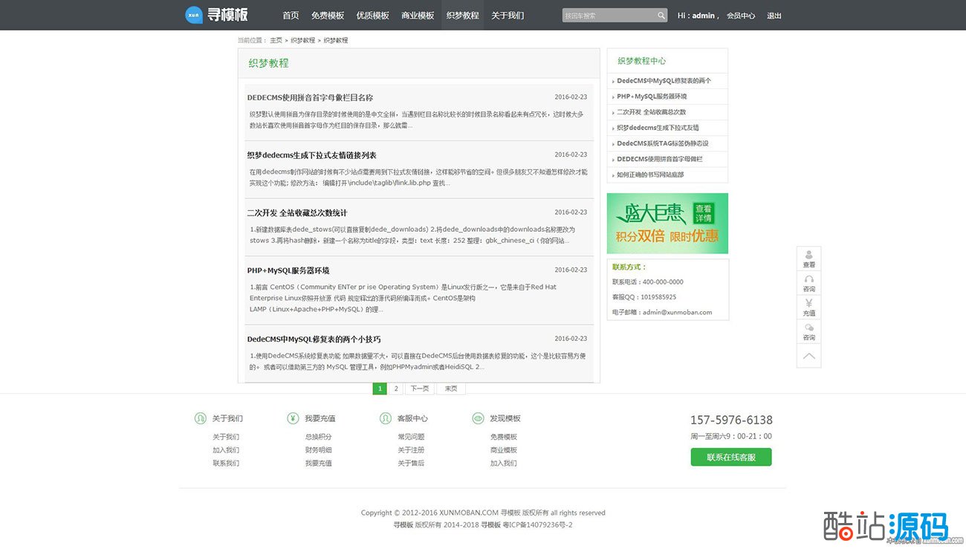The height and width of the screenshot is (549, 966).
Task: Click the 盛大巨惠 promotional banner
Action: [x=667, y=223]
